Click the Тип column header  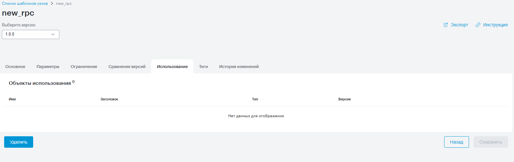point(255,99)
